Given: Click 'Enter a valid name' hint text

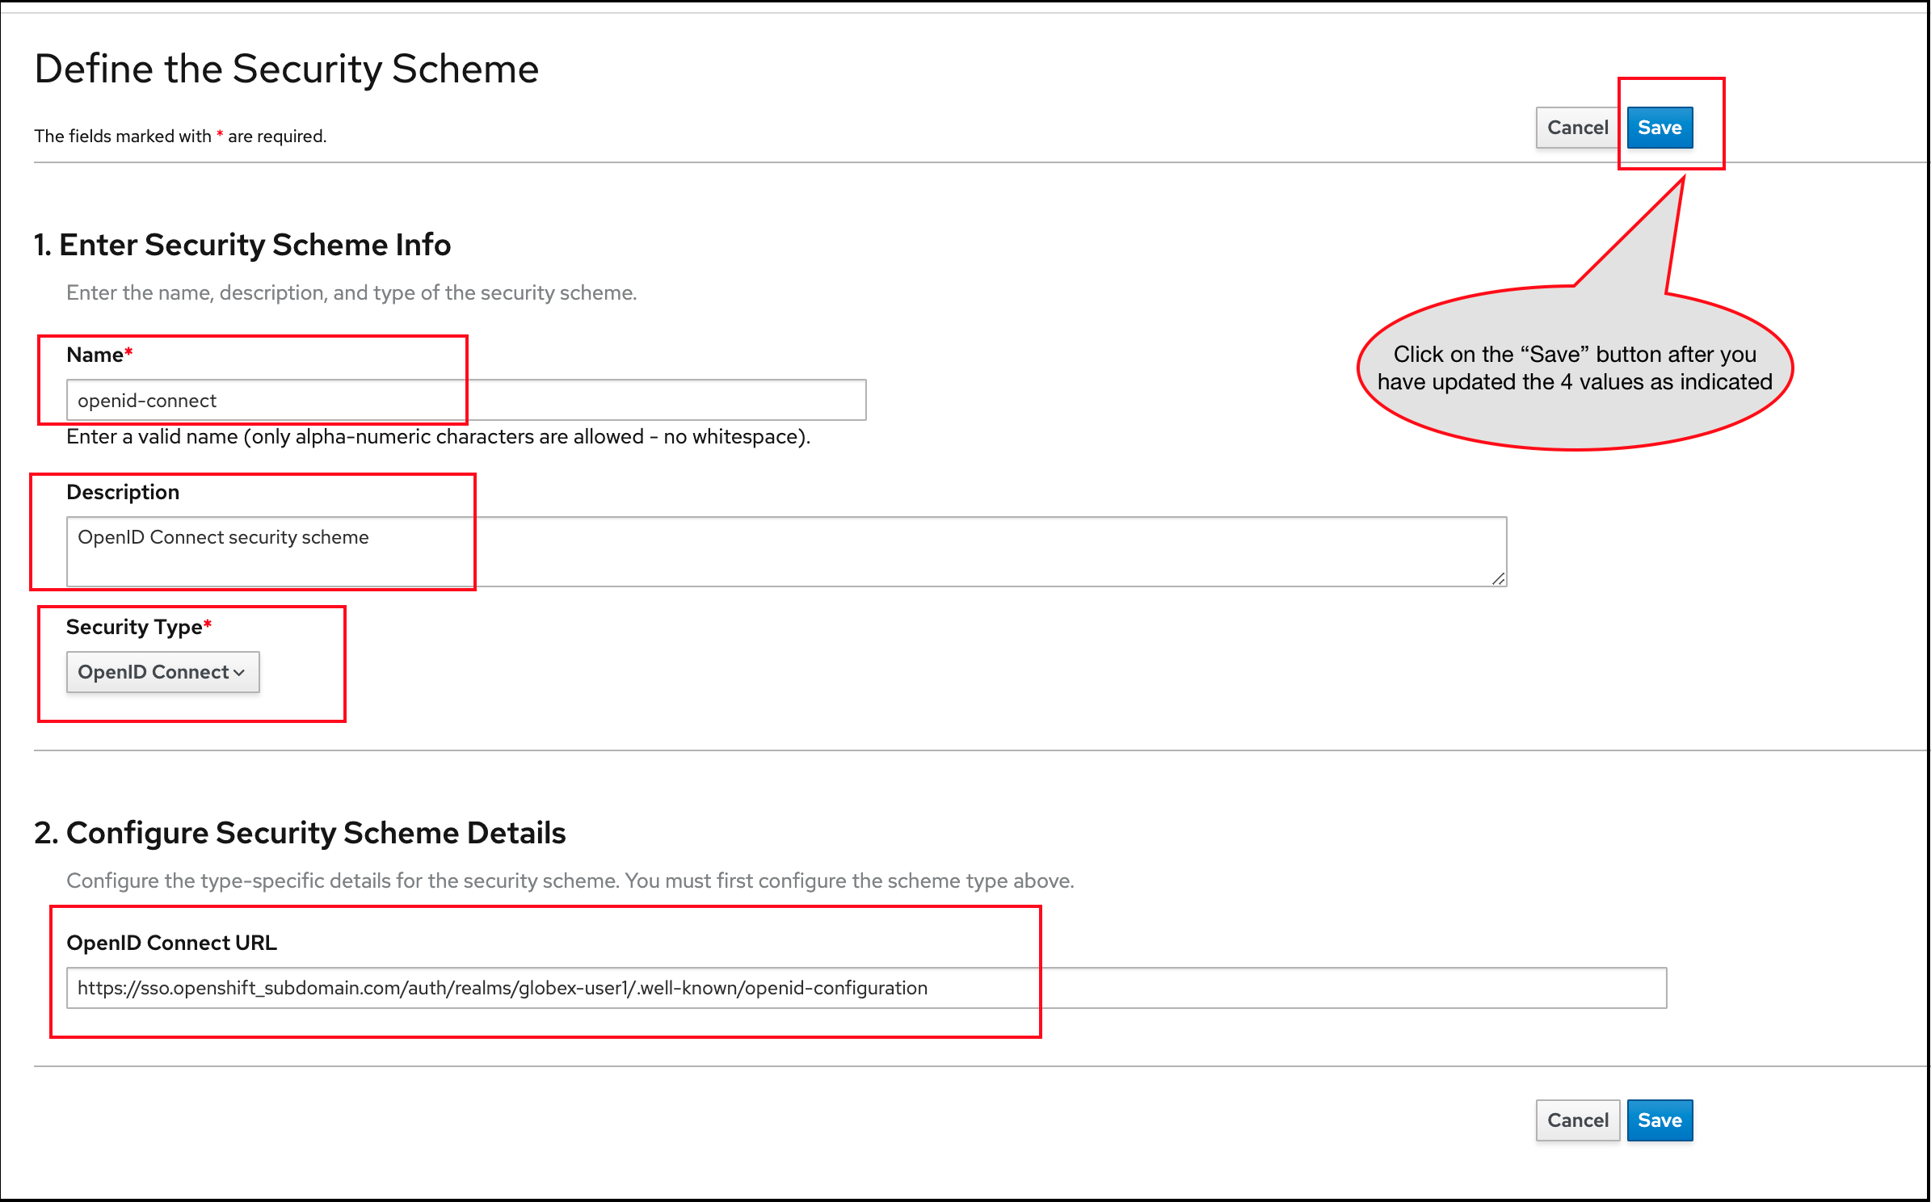Looking at the screenshot, I should click(x=438, y=437).
